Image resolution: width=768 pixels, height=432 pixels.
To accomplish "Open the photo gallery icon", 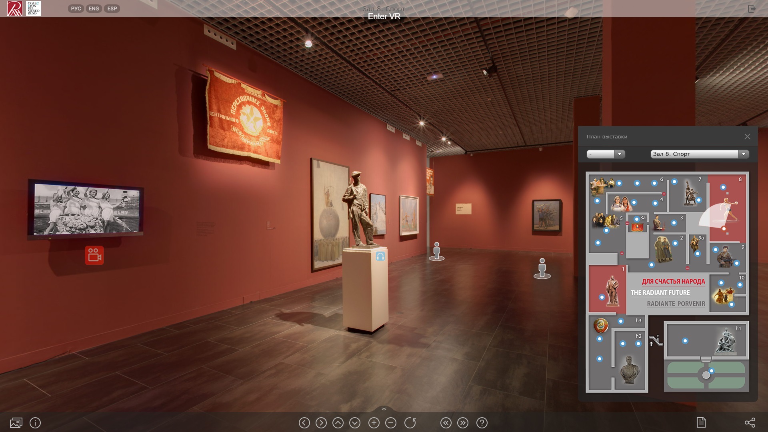I will click(16, 423).
